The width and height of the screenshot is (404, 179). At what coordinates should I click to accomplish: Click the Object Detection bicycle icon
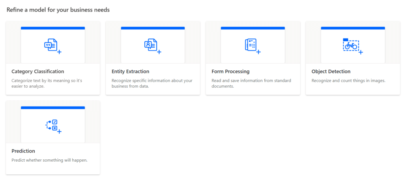353,46
